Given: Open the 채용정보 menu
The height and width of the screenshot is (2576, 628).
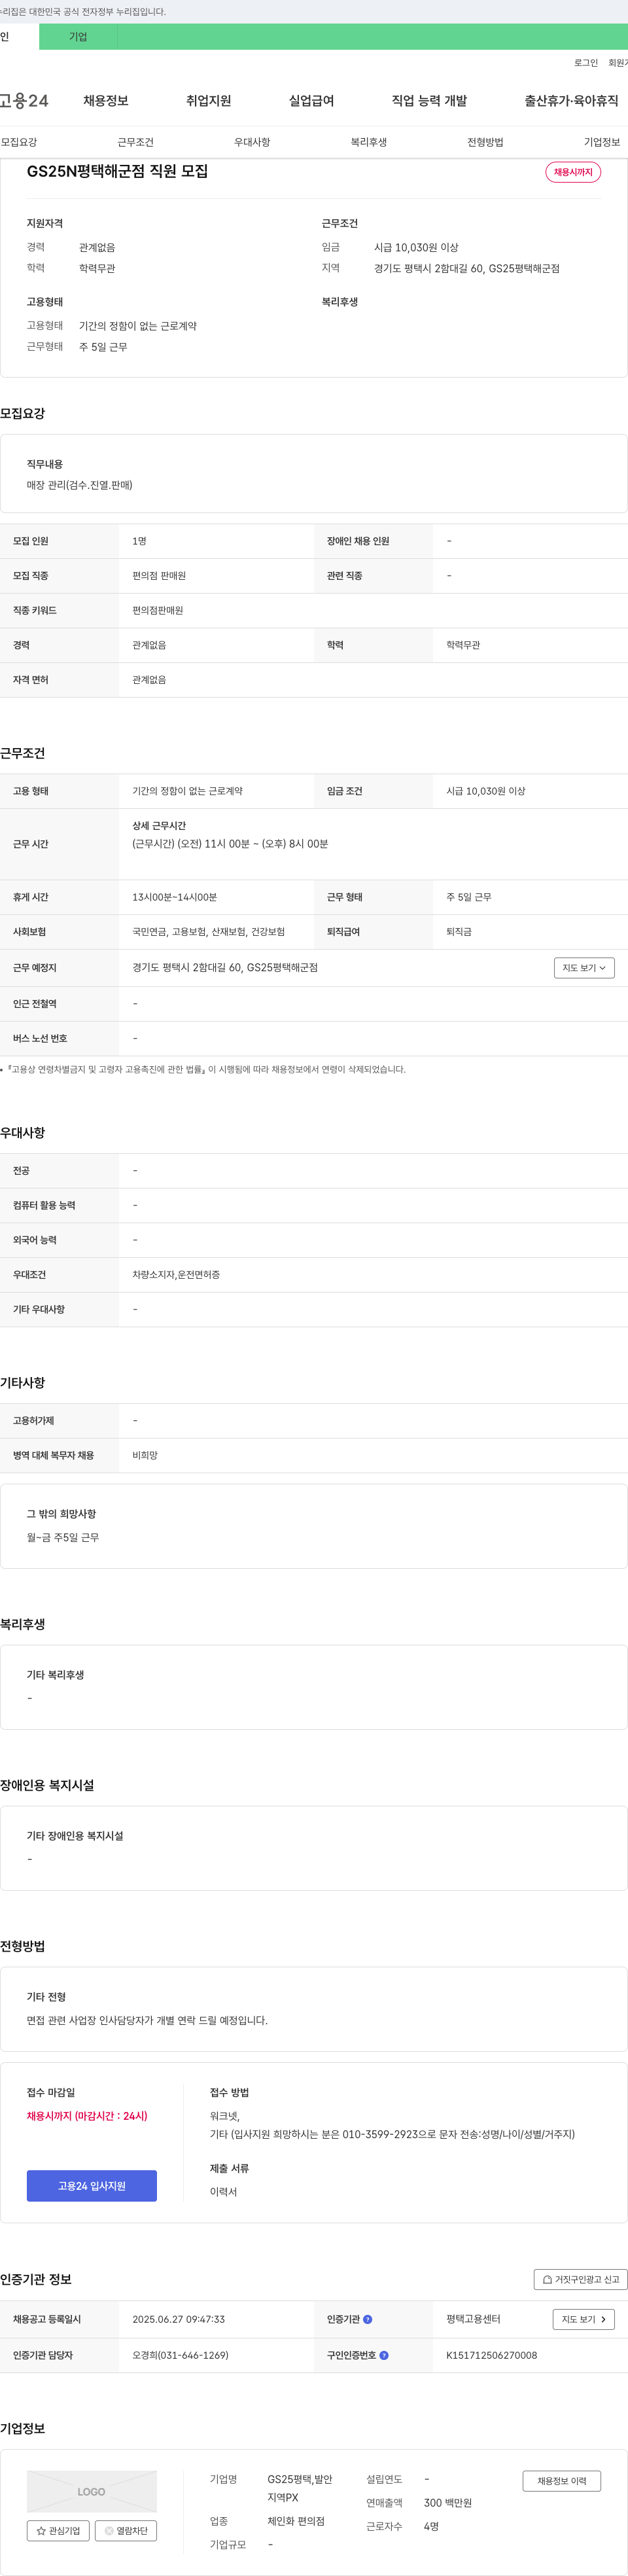Looking at the screenshot, I should (106, 101).
